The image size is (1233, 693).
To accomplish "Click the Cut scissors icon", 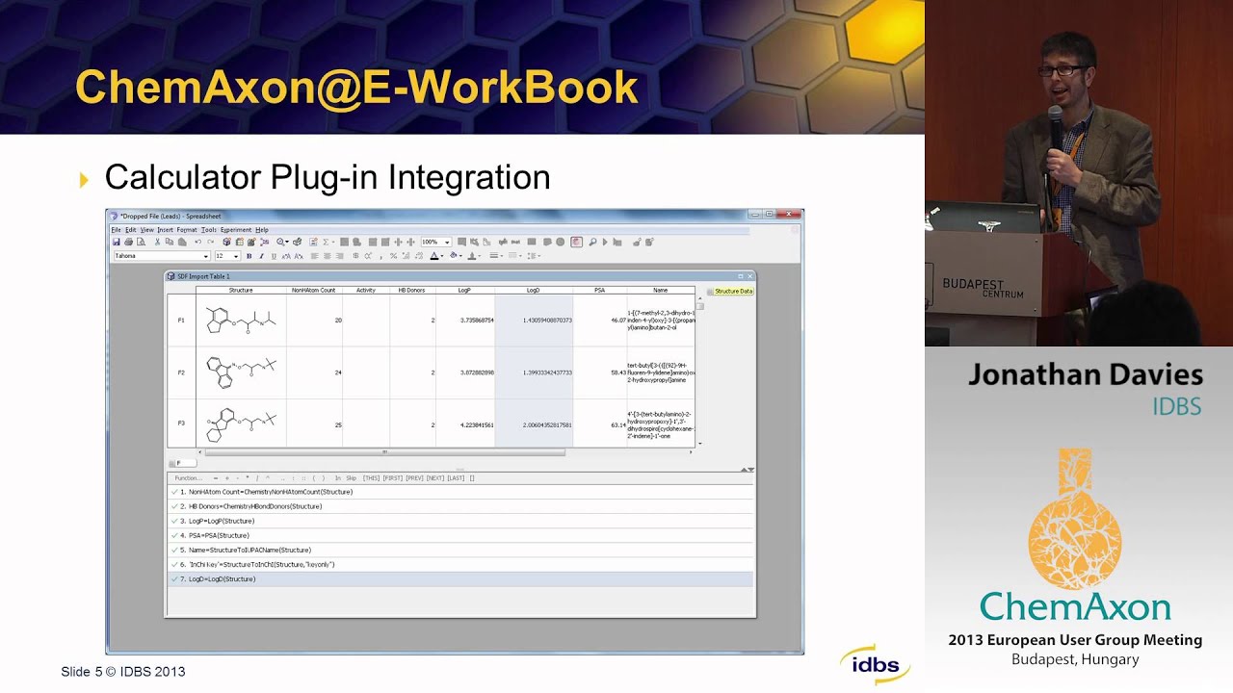I will point(157,242).
